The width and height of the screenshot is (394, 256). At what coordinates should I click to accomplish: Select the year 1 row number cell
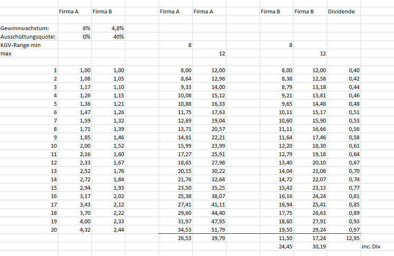29,70
